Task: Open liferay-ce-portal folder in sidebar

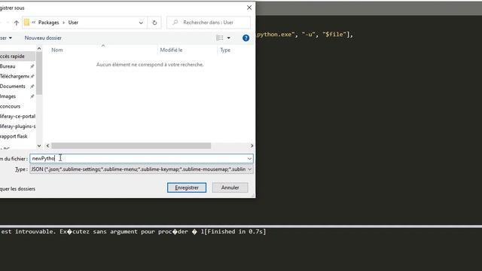Action: coord(17,117)
